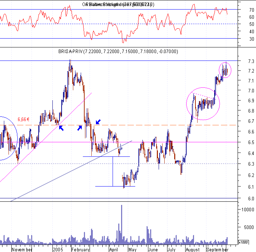Select the 60 value on RSI axis
The height and width of the screenshot is (252, 256).
tap(252, 17)
